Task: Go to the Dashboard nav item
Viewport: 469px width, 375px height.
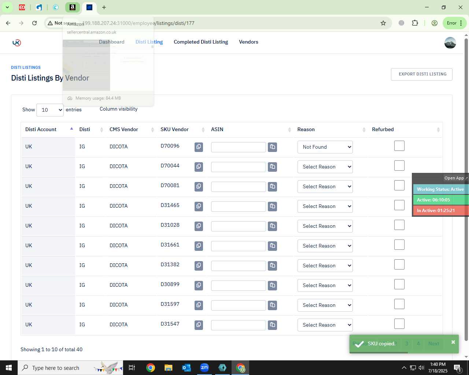Action: [111, 42]
